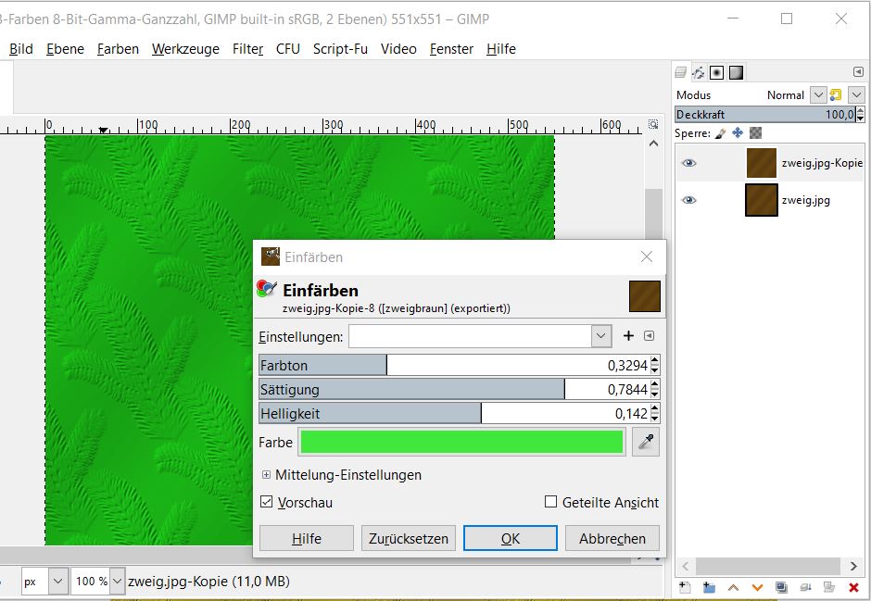Open the Layers tab in the dock
This screenshot has width=871, height=601.
click(680, 73)
